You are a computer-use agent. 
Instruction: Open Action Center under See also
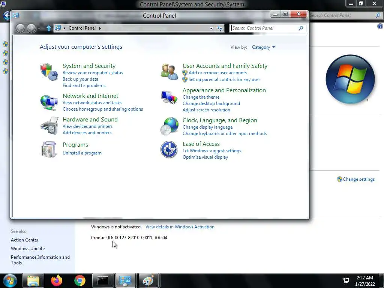24,240
